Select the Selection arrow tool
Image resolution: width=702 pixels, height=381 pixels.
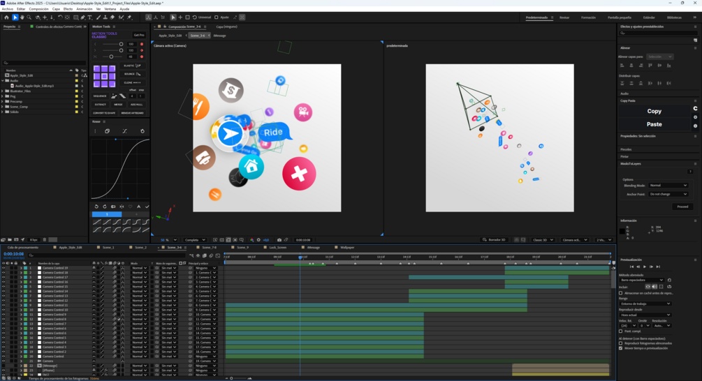click(15, 17)
